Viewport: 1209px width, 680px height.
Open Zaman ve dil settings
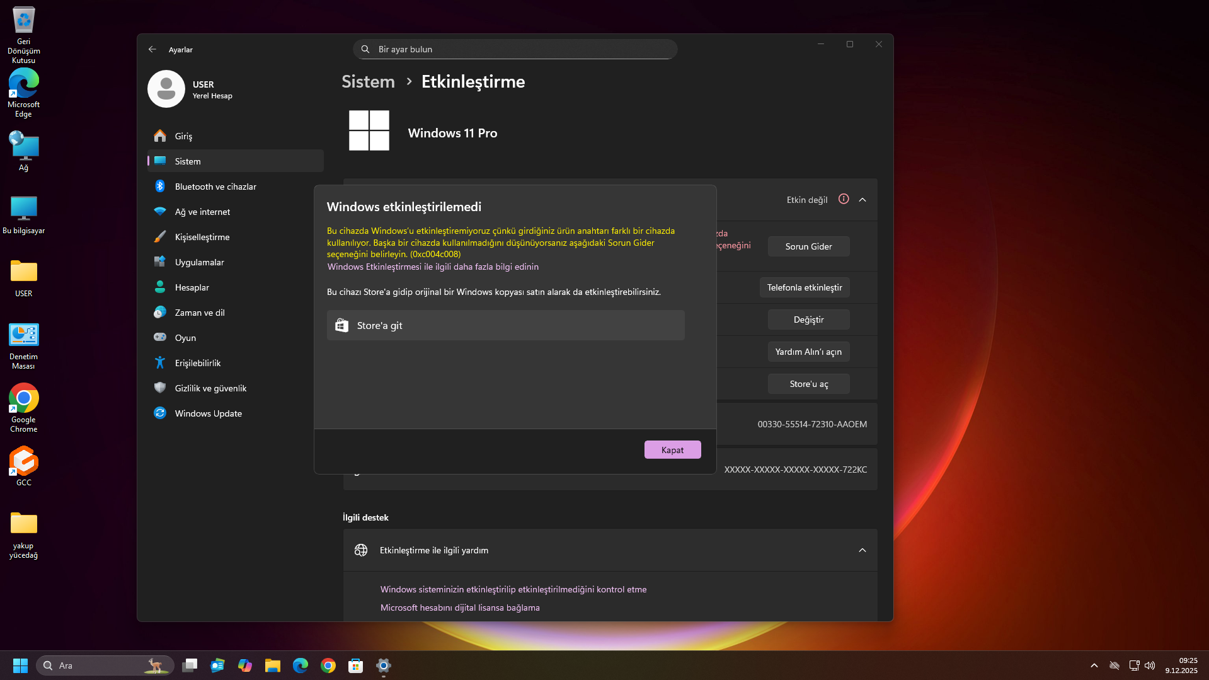click(x=236, y=313)
